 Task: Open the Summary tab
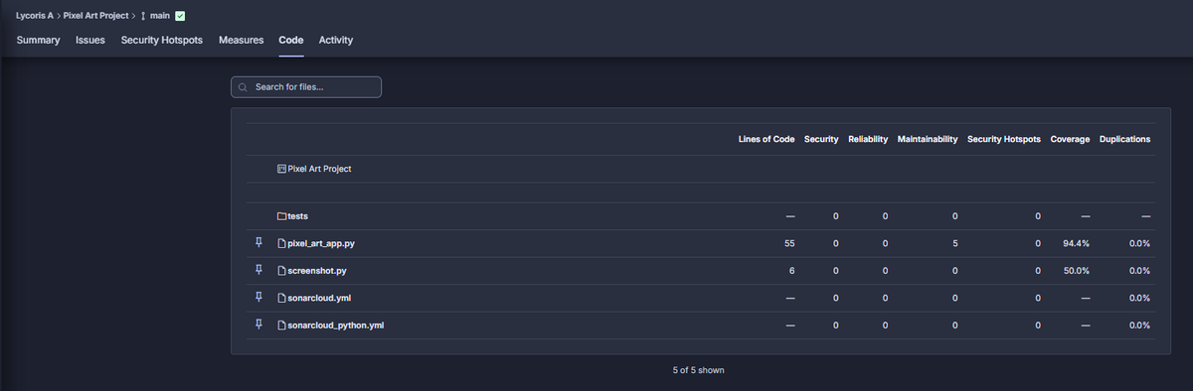38,40
